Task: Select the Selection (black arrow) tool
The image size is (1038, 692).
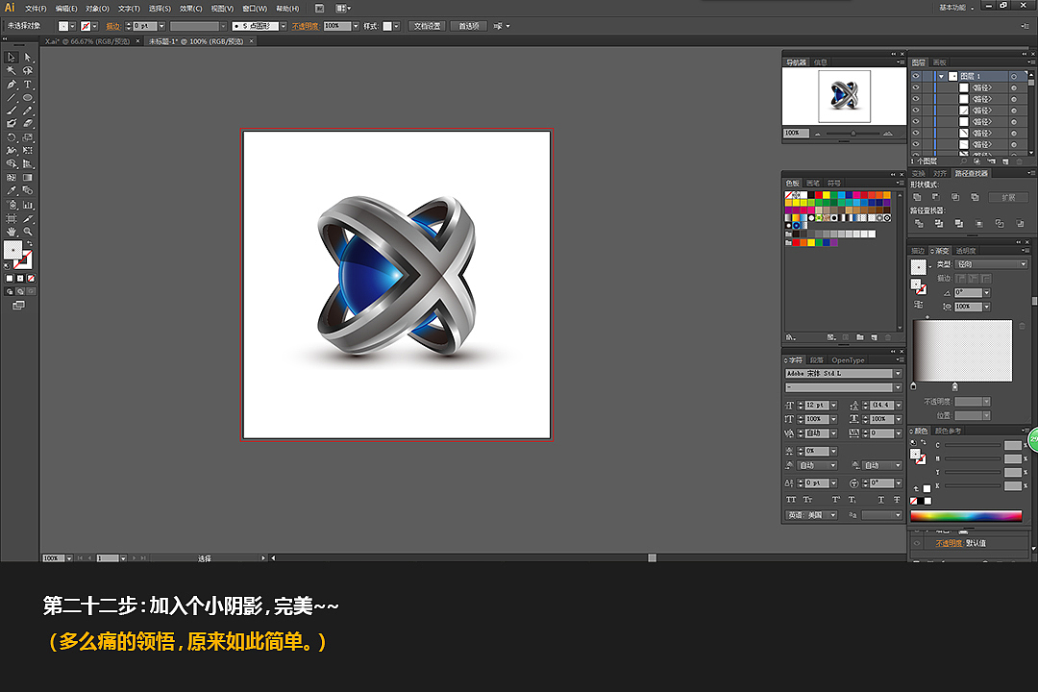Action: pos(12,58)
